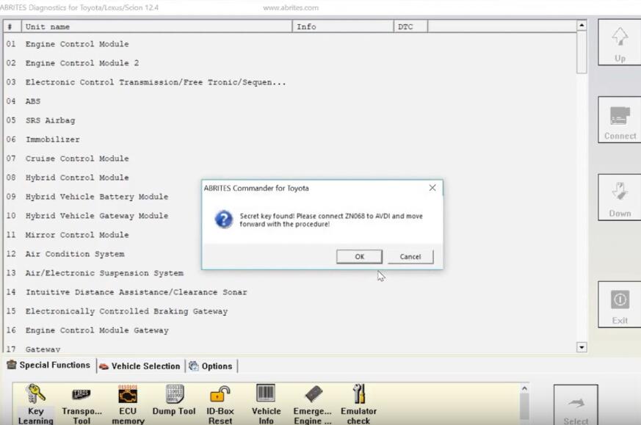
Task: Close the ABRITES Commander dialog
Action: coord(432,188)
